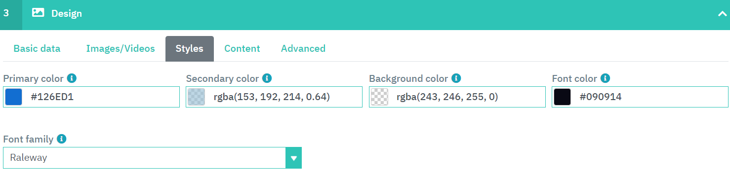Open the Advanced tab
This screenshot has width=730, height=178.
click(x=303, y=48)
